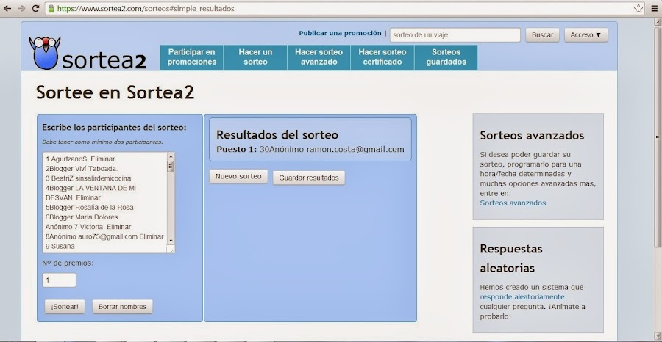Click participant line '1 AgurtzaneS Eliminar'

coord(80,159)
